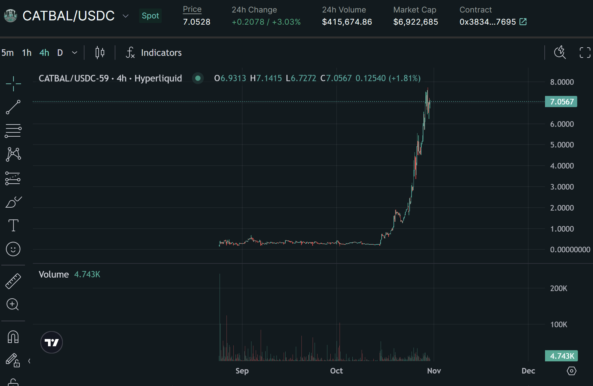Viewport: 593px width, 386px height.
Task: Click the Dec label on time axis
Action: click(x=528, y=371)
